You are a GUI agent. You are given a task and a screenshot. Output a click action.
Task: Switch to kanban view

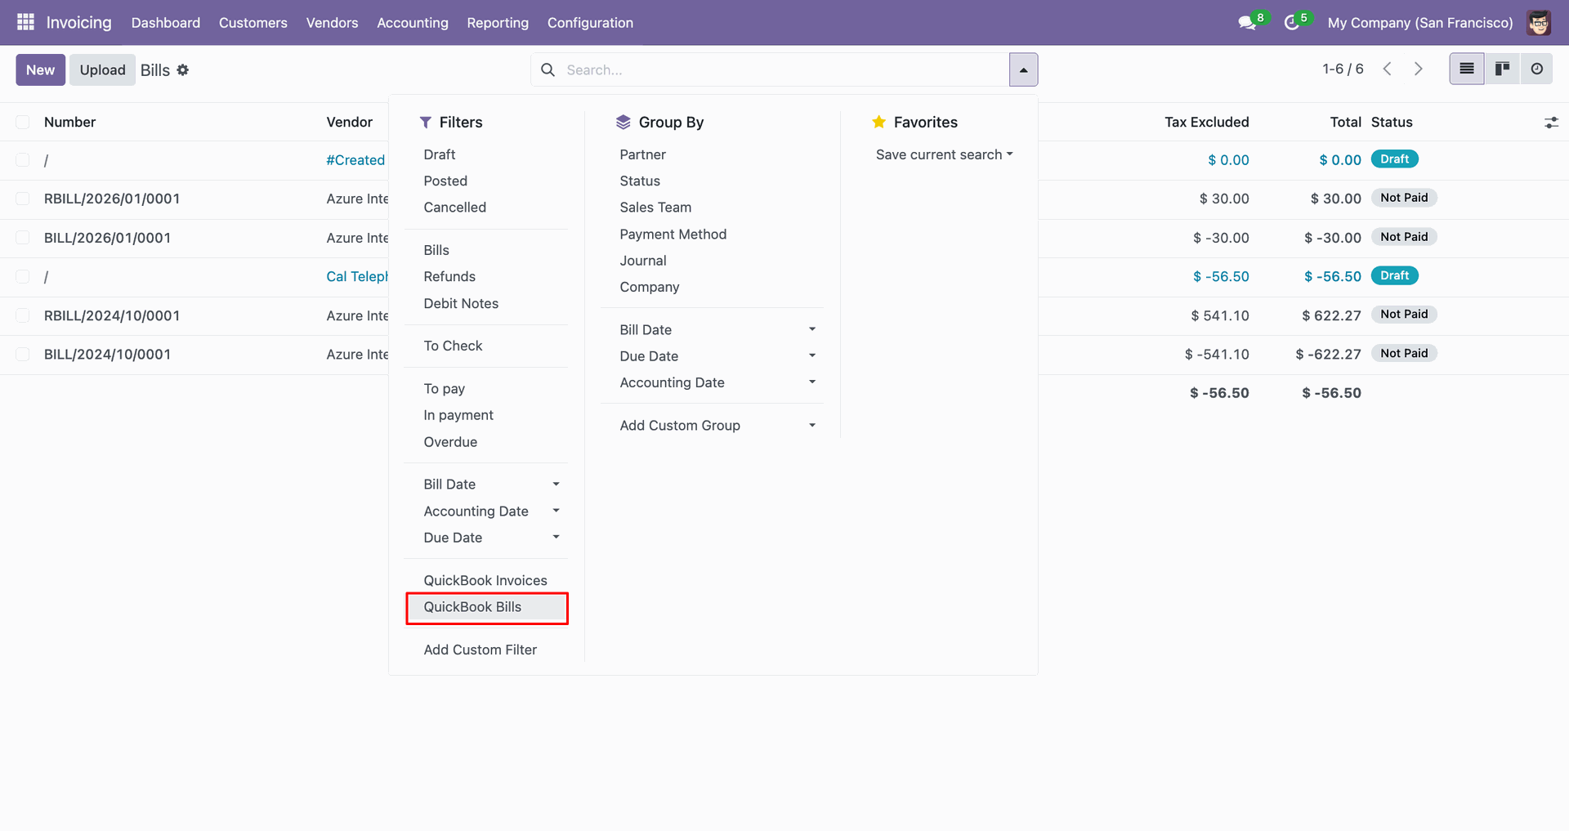point(1502,69)
